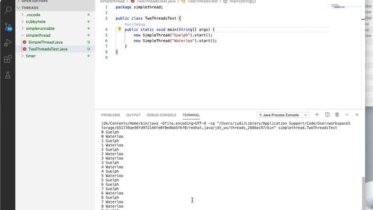
Task: Click the terminal vertical scrollbar
Action: 363,193
